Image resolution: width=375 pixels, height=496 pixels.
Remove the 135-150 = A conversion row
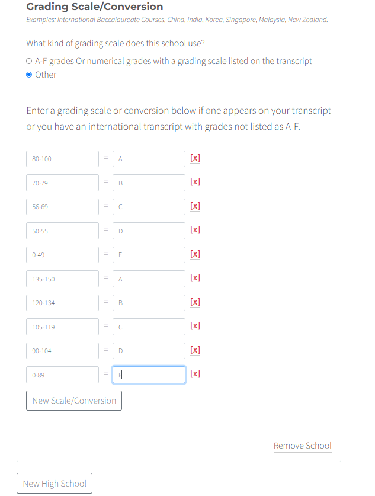coord(195,278)
